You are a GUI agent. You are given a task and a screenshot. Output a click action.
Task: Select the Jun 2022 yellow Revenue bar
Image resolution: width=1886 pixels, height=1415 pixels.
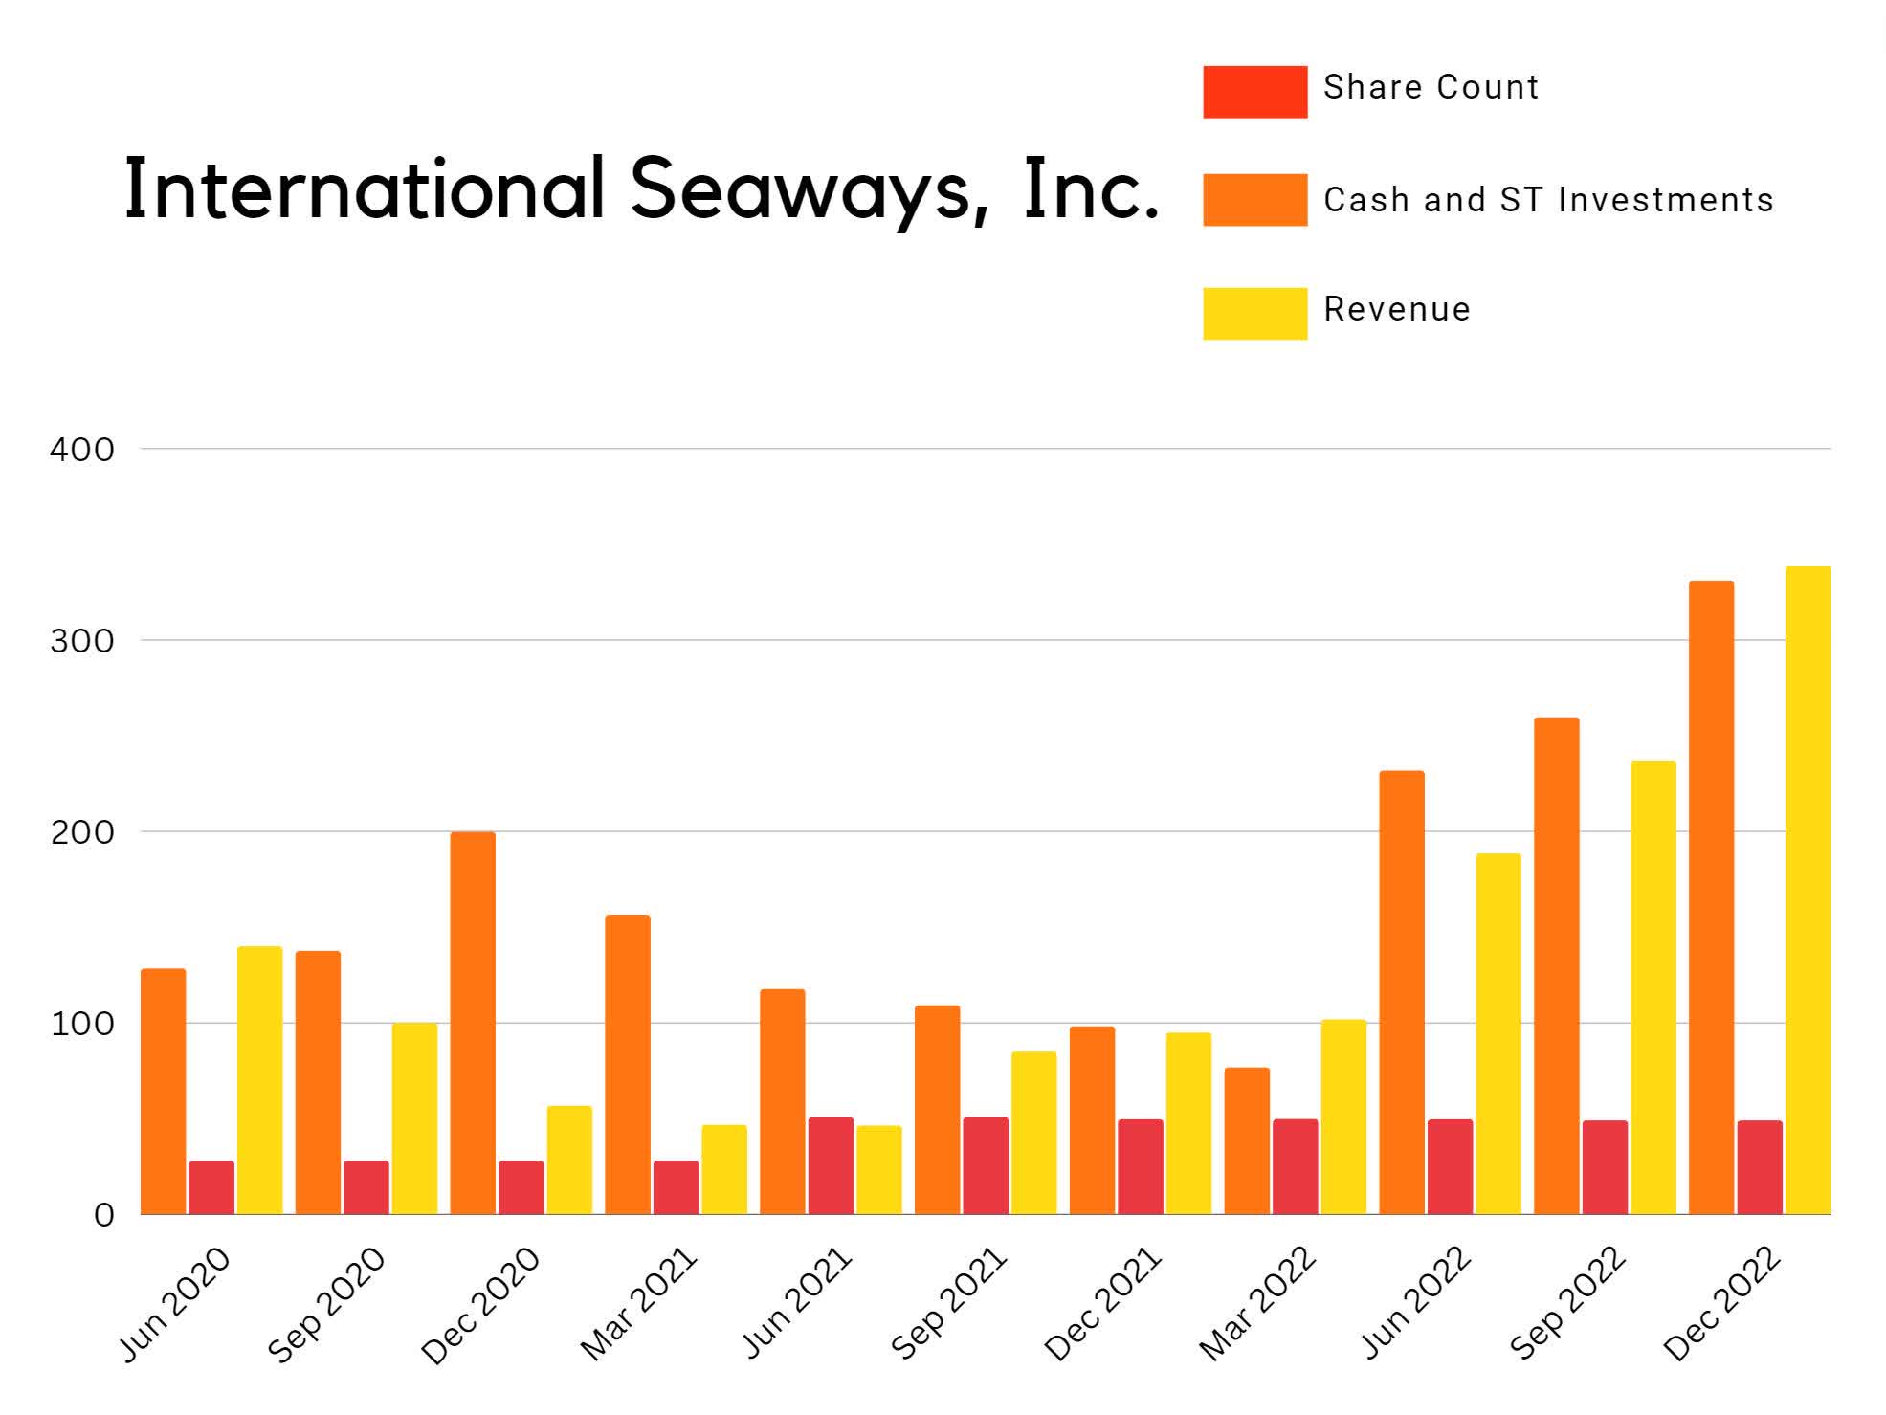[x=1498, y=1034]
